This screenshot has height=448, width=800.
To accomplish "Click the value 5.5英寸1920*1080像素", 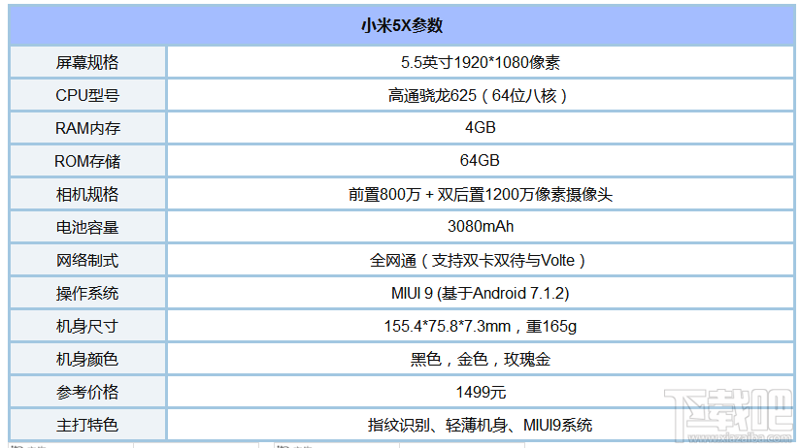I will 481,62.
